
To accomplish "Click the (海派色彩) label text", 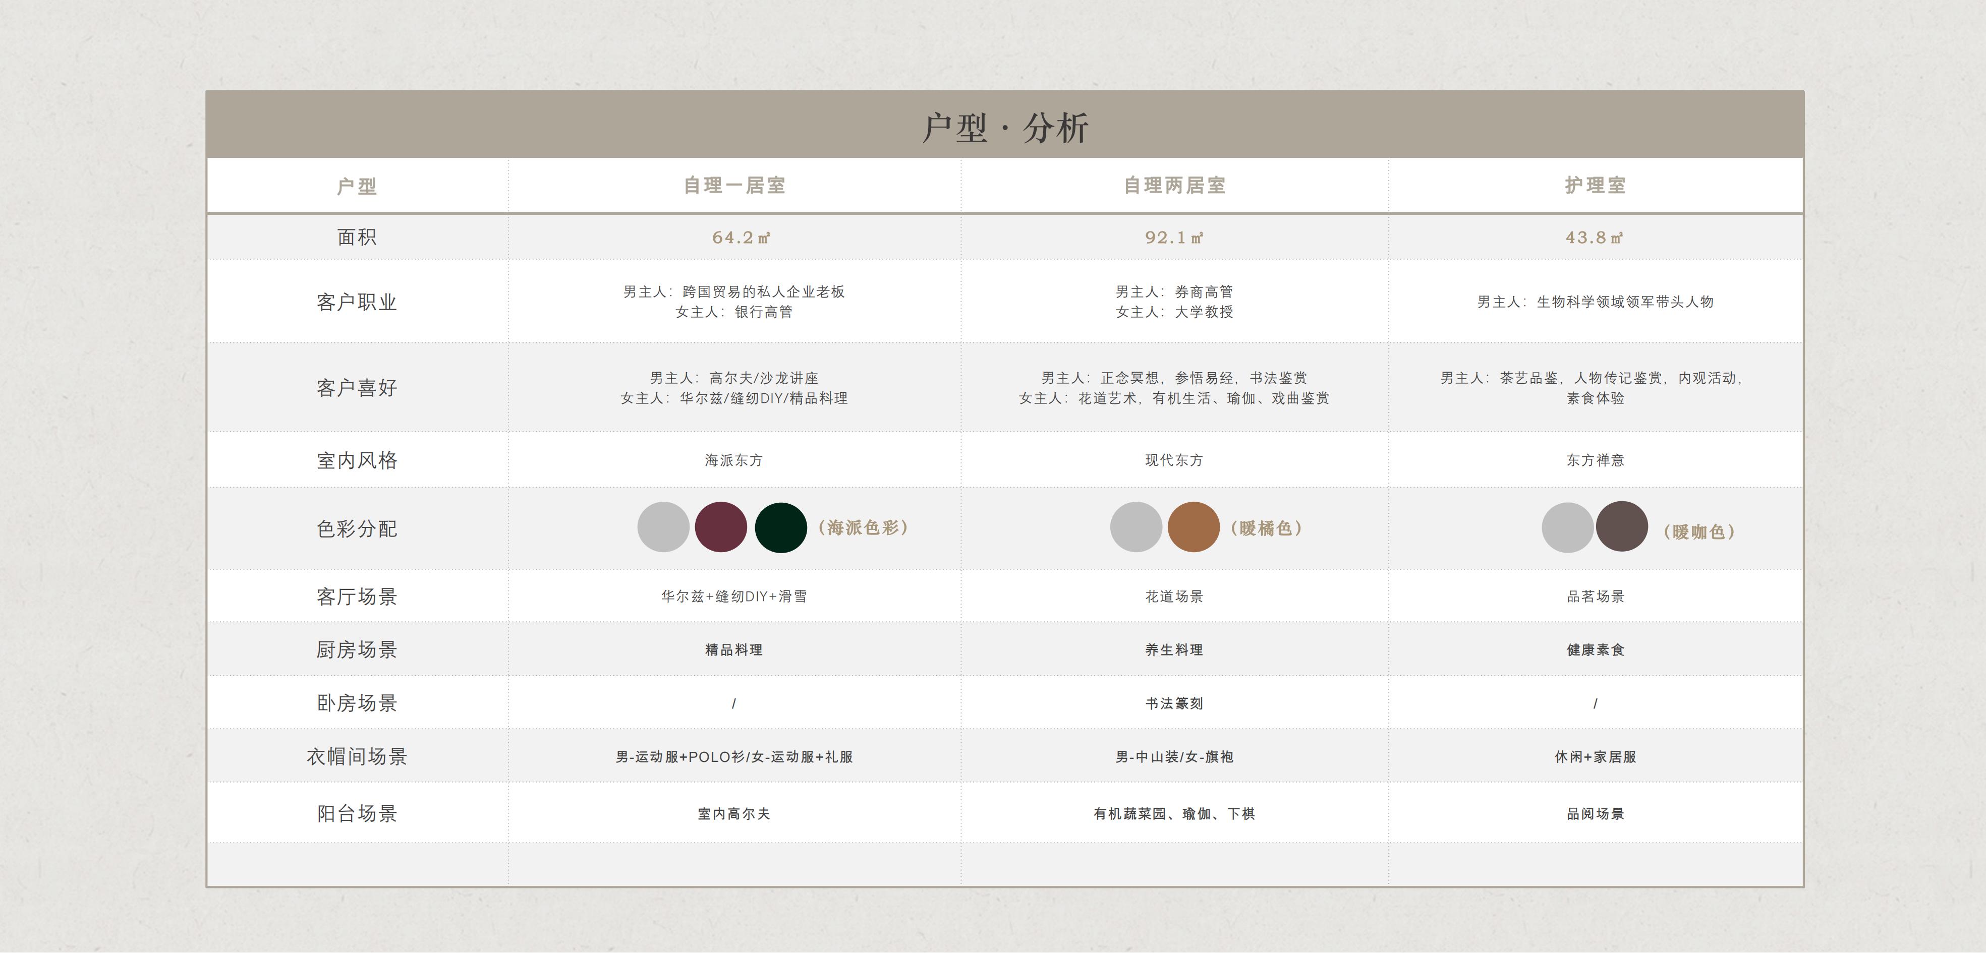I will tap(863, 528).
